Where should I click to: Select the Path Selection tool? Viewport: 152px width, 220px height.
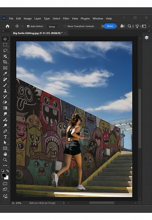click(5, 143)
